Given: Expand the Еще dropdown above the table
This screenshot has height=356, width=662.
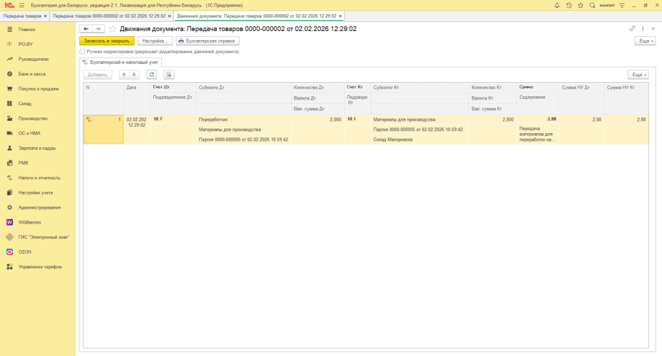Looking at the screenshot, I should point(637,74).
